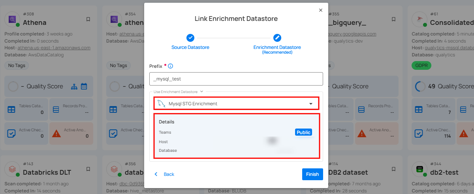Click the Source Datastore step checkmark
Image resolution: width=474 pixels, height=194 pixels.
(x=190, y=38)
